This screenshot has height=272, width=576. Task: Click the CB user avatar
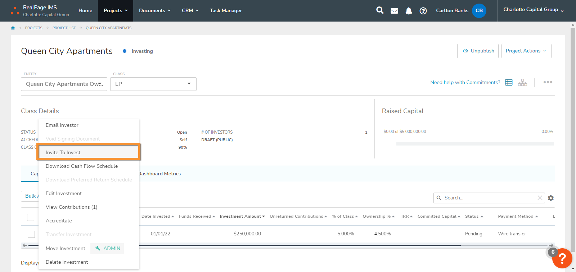[x=479, y=10]
